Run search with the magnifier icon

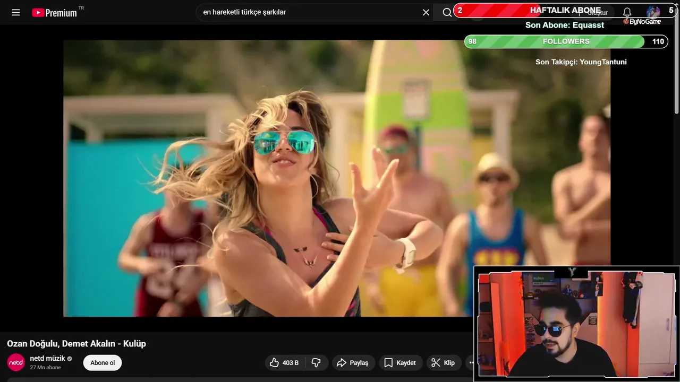point(447,12)
